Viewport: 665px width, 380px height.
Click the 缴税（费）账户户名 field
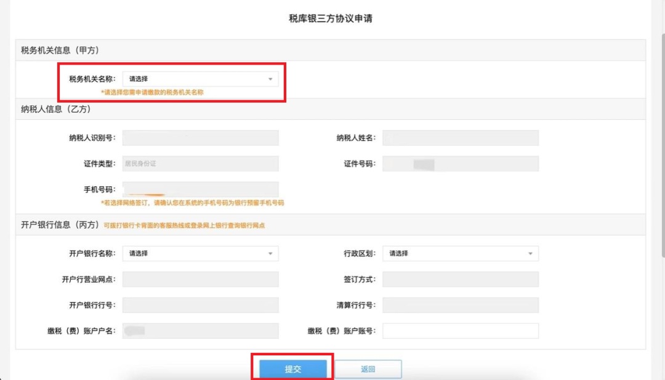pyautogui.click(x=200, y=331)
